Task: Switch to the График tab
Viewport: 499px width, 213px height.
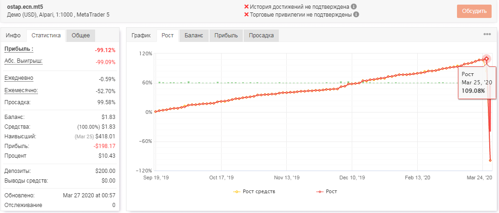Action: (141, 35)
